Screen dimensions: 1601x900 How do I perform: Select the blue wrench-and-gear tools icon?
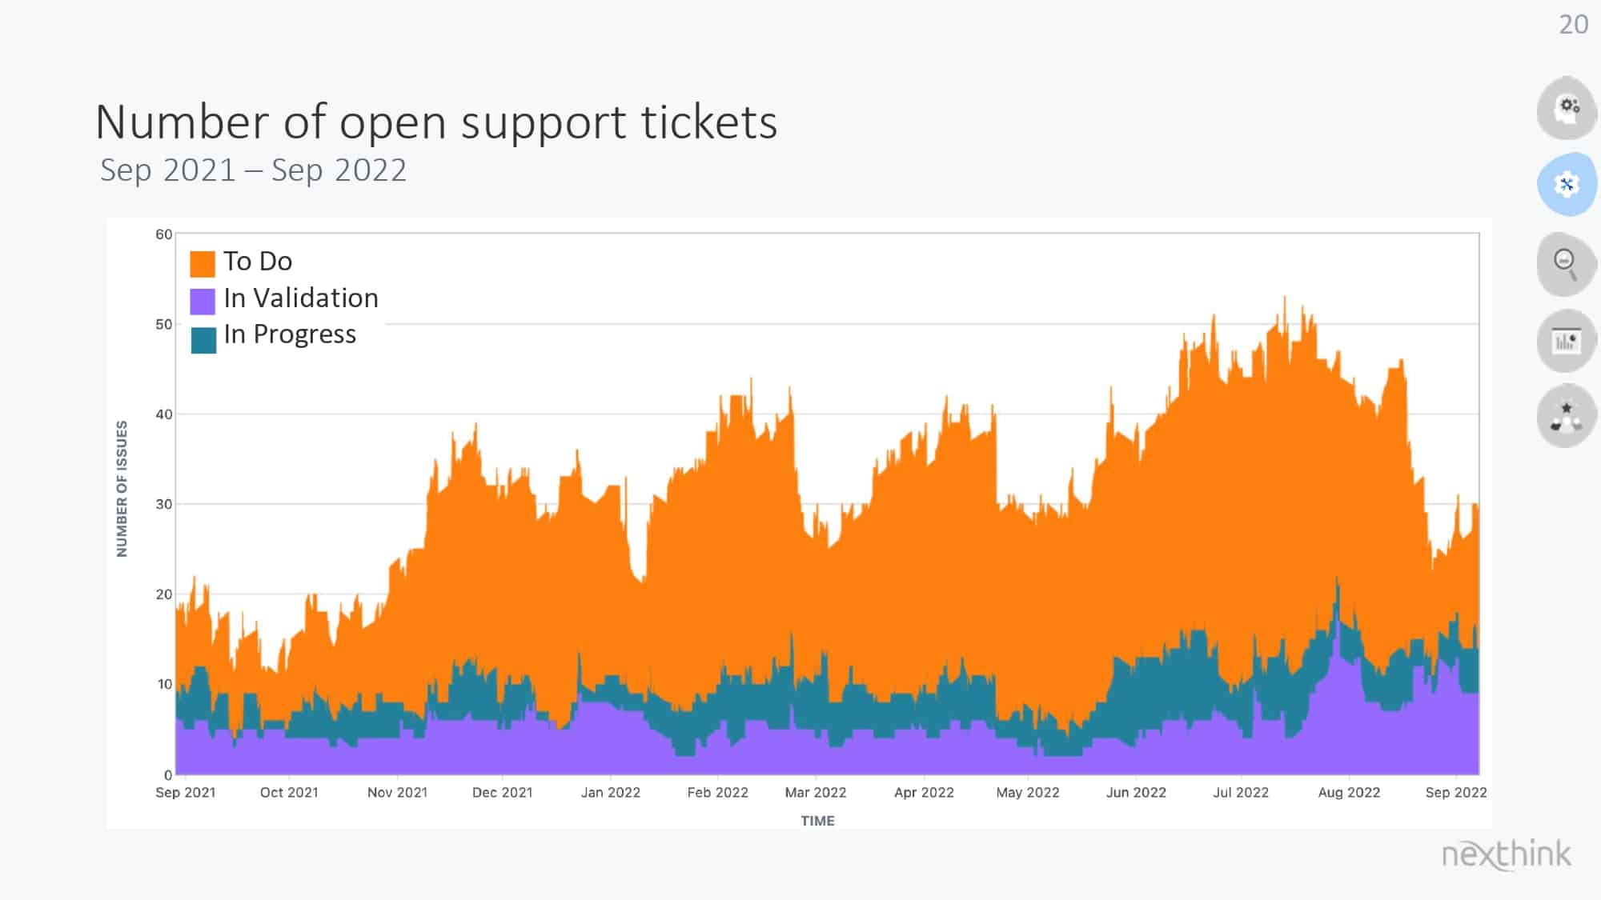[1567, 185]
